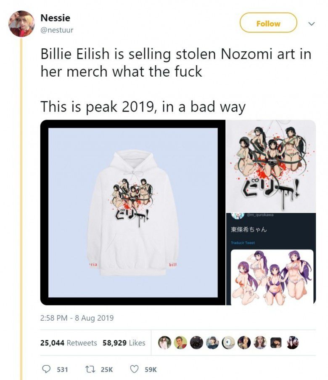Click the reply speech bubble icon

click(x=46, y=369)
